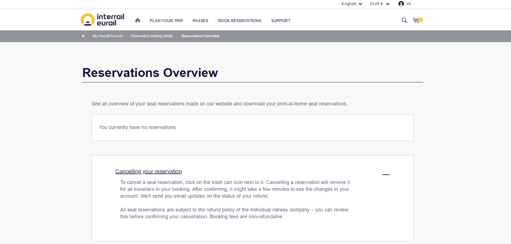Viewport: 511px width, 244px height.
Task: Click the 'Hi' greeting text
Action: click(x=408, y=4)
